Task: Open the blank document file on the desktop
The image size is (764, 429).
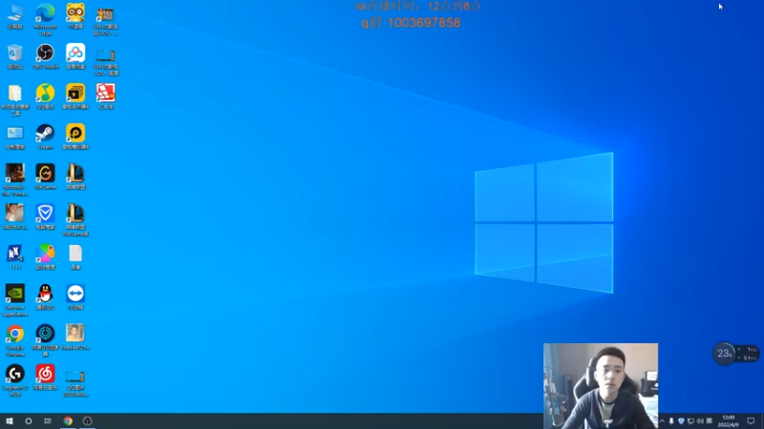Action: [75, 257]
